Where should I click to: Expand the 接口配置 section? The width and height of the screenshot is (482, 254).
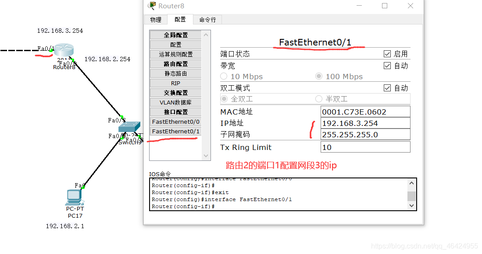tap(175, 111)
